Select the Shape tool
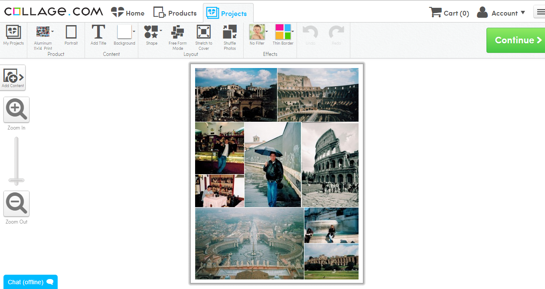Screen dimensions: 545x289 pyautogui.click(x=152, y=35)
